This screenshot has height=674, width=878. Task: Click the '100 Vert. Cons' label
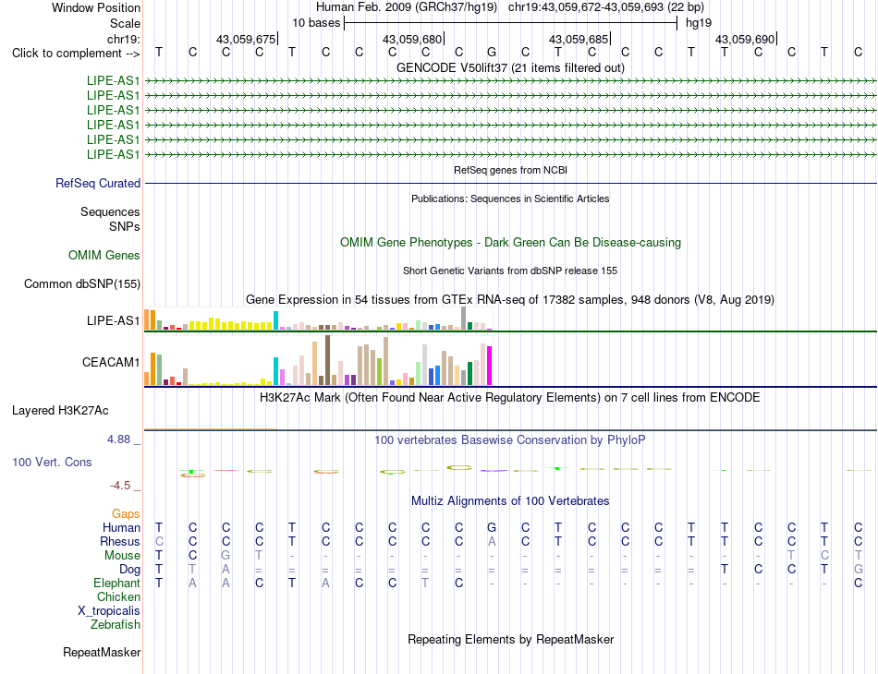coord(52,462)
